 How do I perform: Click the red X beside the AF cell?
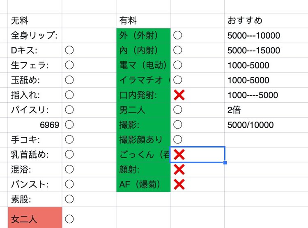point(179,184)
